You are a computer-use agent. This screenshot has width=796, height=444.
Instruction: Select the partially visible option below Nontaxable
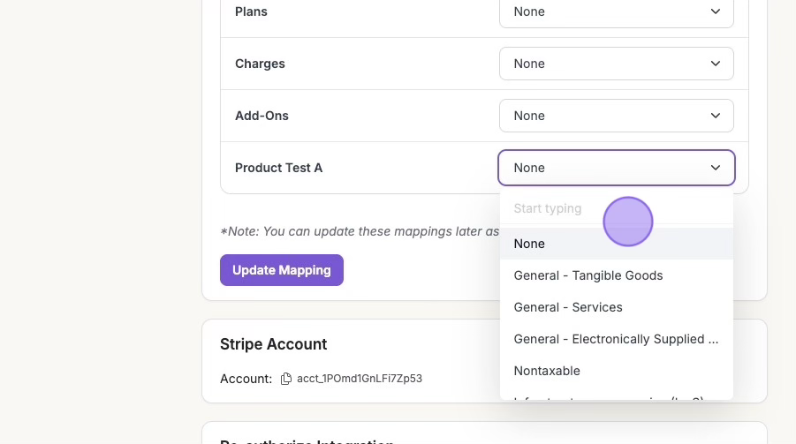click(x=610, y=396)
